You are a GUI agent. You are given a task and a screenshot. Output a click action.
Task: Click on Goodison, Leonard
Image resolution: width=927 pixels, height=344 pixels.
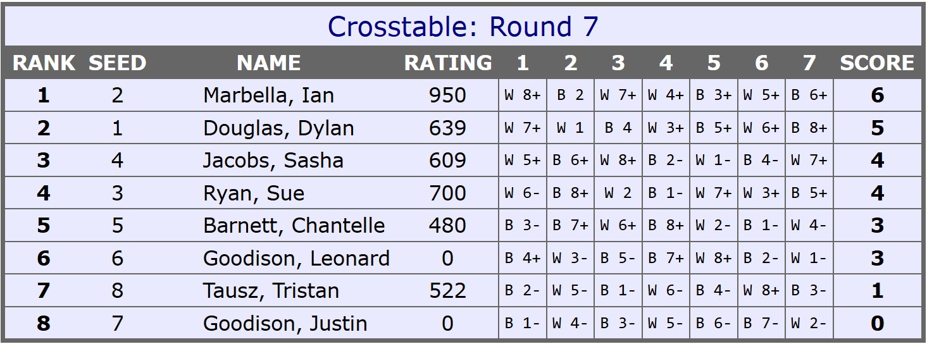[x=296, y=259]
